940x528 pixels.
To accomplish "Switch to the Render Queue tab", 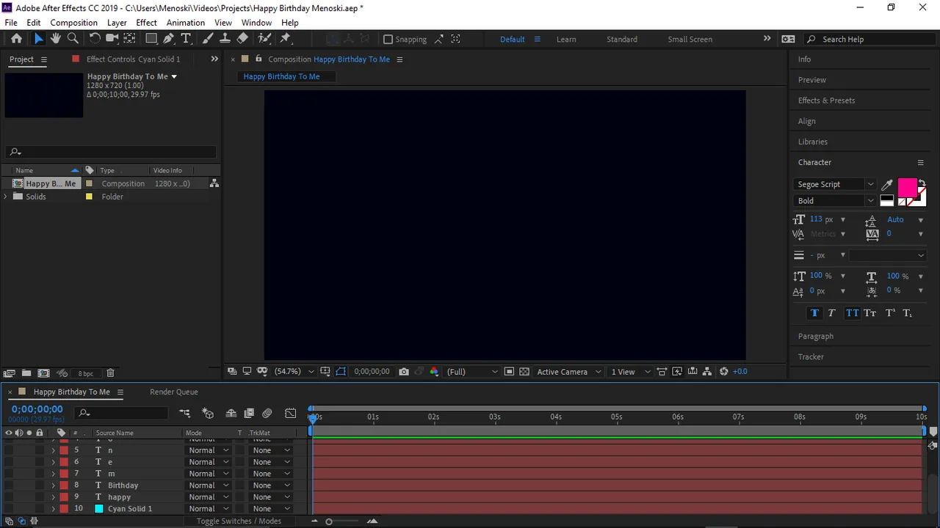I will [173, 392].
